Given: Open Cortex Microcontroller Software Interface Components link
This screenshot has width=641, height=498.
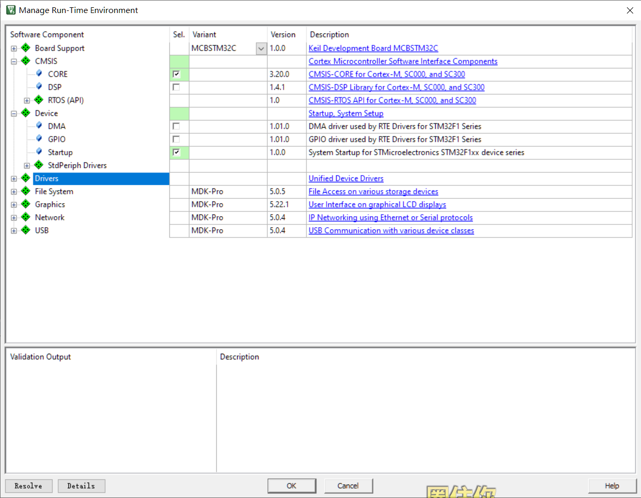Looking at the screenshot, I should click(x=403, y=61).
